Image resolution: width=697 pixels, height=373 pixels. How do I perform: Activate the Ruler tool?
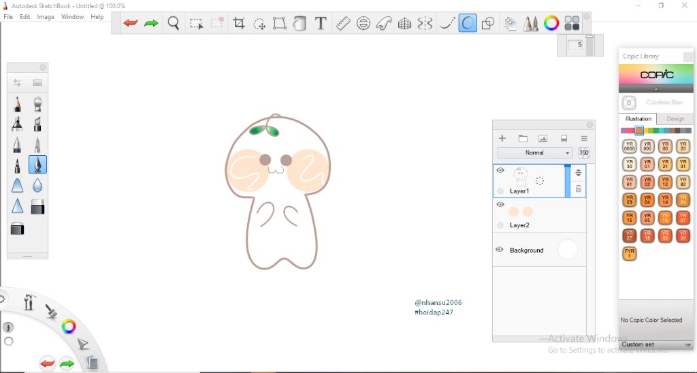click(342, 24)
